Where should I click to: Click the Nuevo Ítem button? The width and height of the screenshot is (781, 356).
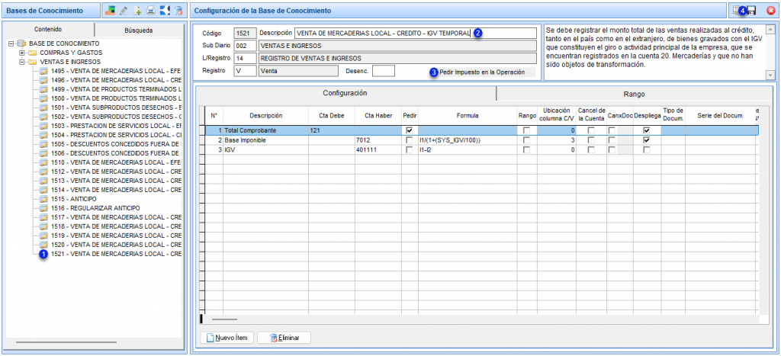[x=227, y=338]
